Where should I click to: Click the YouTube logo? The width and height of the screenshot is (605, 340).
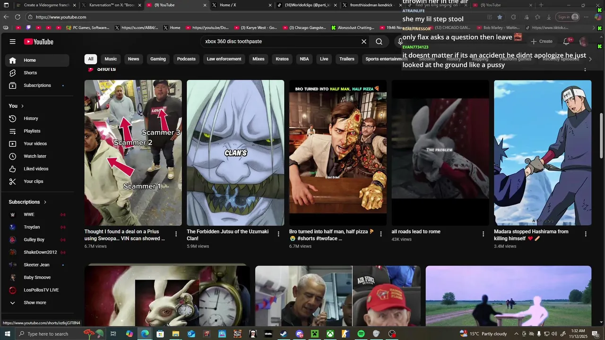tap(39, 42)
